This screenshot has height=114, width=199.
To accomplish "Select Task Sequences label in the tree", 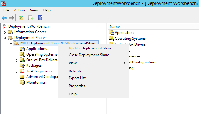I will [39, 71].
